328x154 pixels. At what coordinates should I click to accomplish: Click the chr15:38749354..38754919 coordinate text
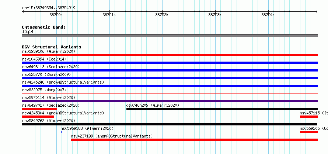[x=49, y=8]
